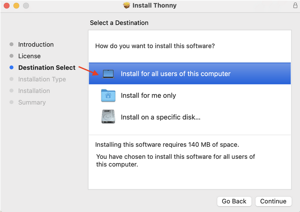
Task: Select Install for all users of this computer
Action: point(190,73)
